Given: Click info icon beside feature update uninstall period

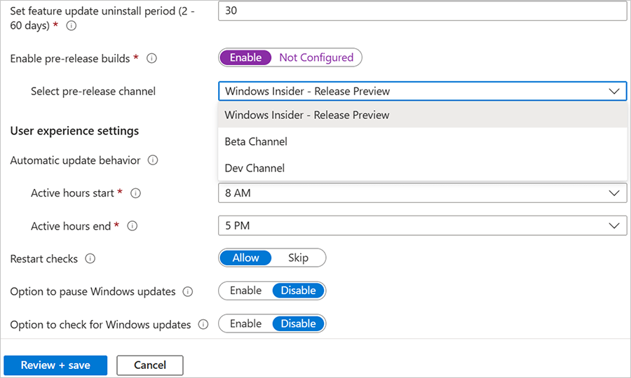Looking at the screenshot, I should [x=71, y=26].
